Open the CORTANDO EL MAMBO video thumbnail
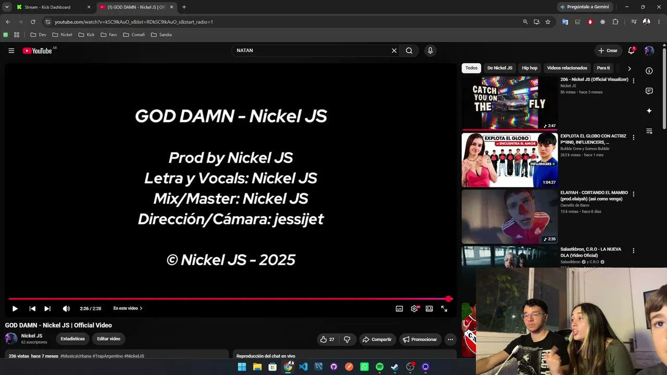The width and height of the screenshot is (667, 375). 510,217
